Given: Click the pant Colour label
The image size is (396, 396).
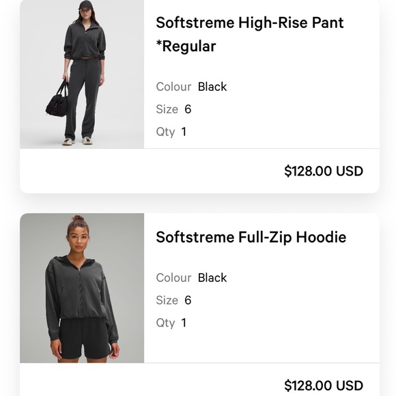Looking at the screenshot, I should (x=173, y=87).
